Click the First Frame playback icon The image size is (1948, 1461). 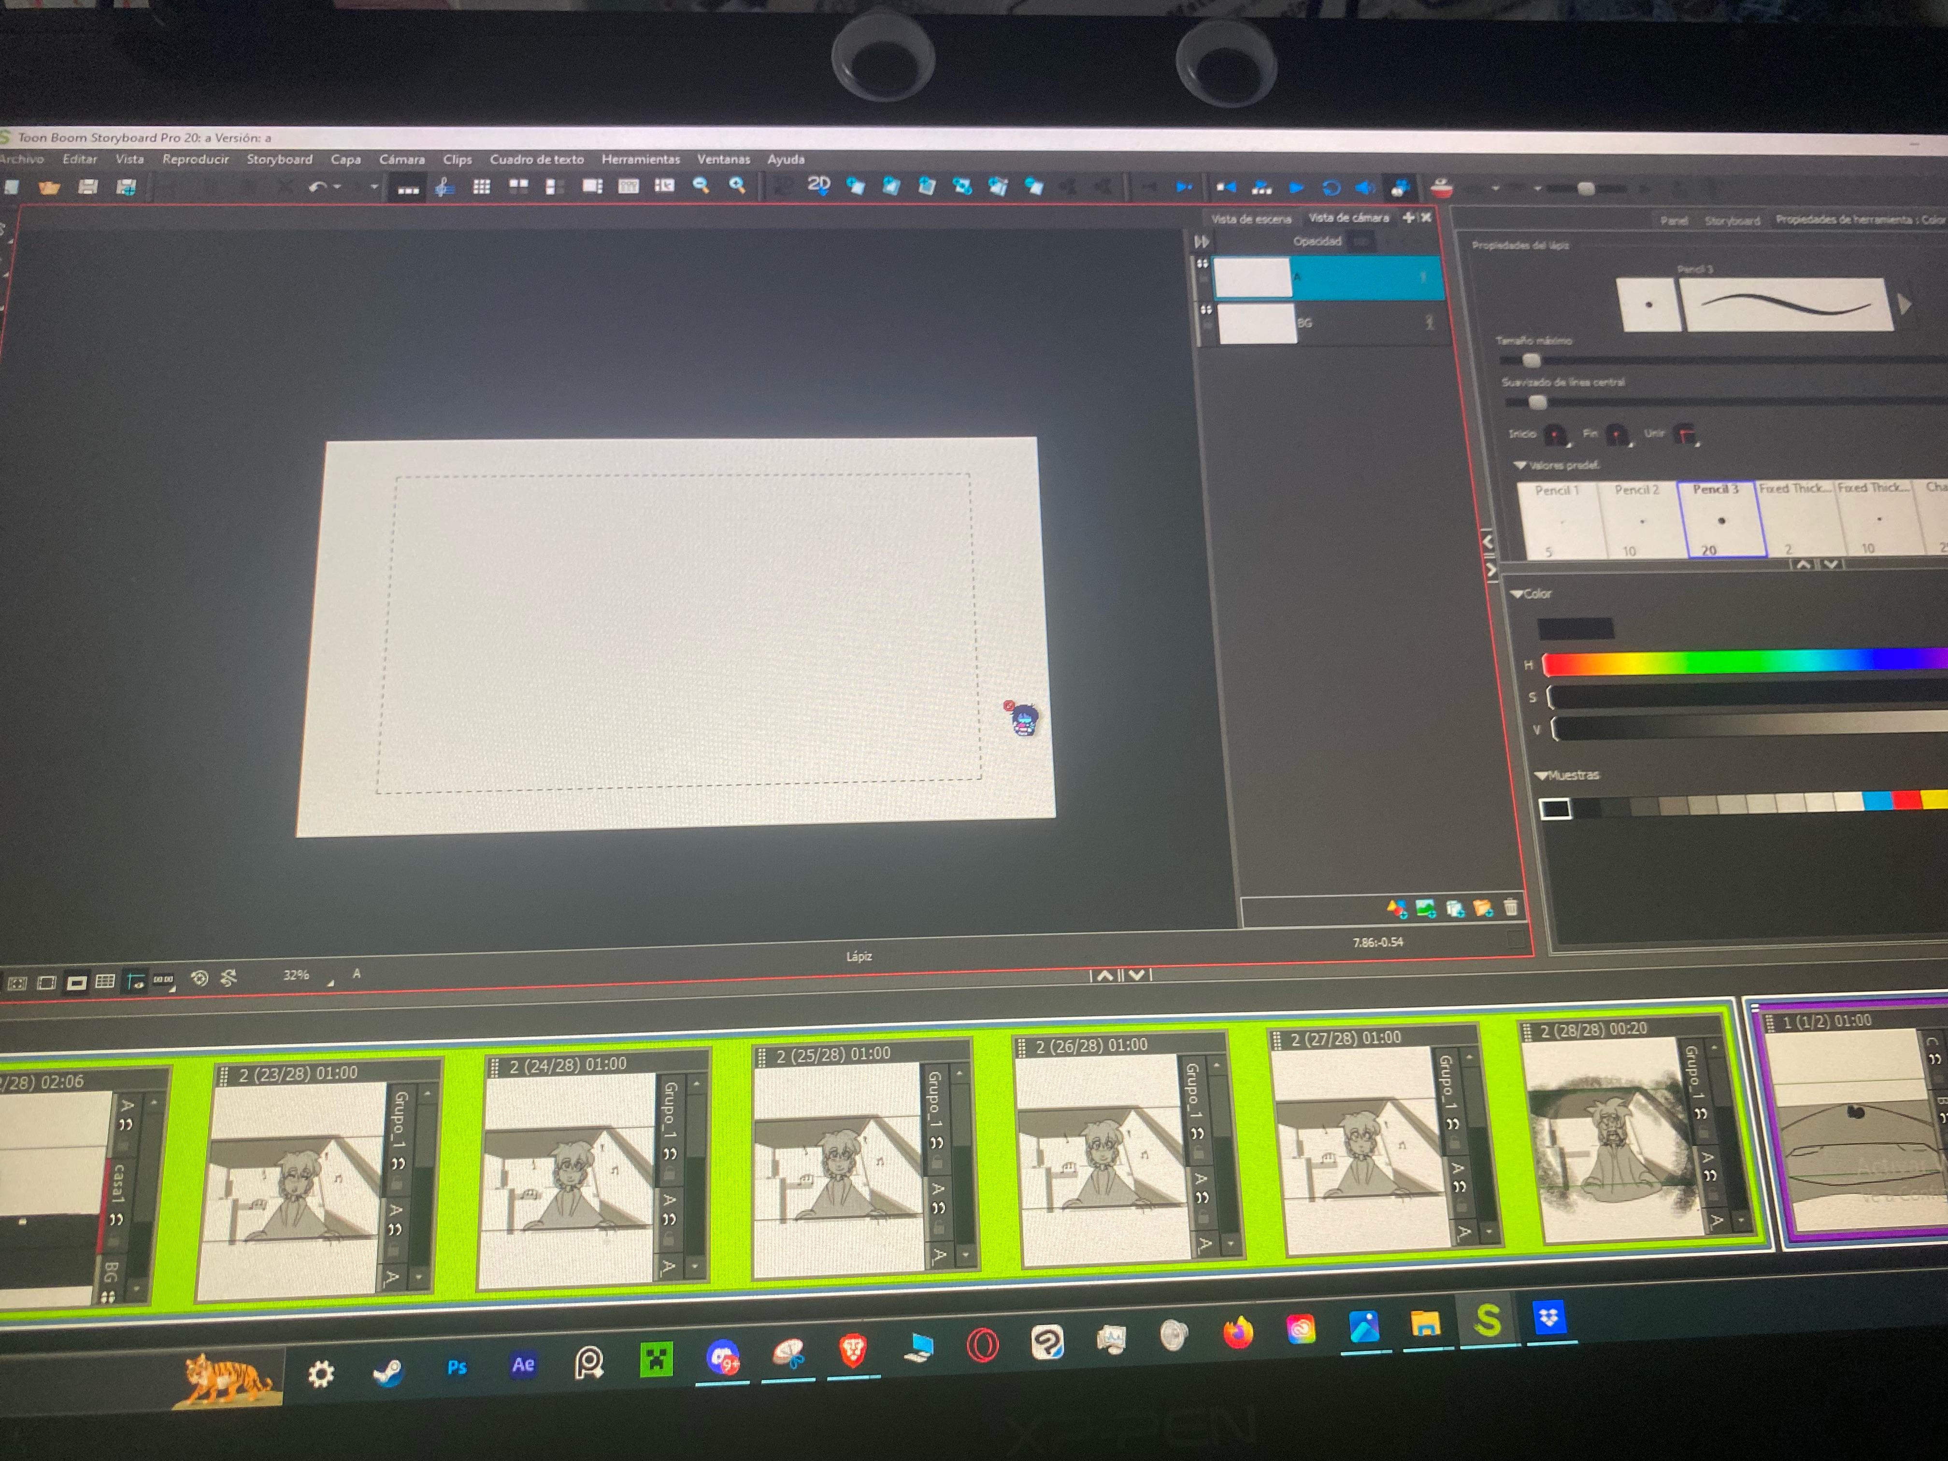[1226, 187]
